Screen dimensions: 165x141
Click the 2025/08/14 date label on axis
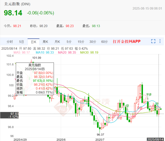click(x=155, y=139)
